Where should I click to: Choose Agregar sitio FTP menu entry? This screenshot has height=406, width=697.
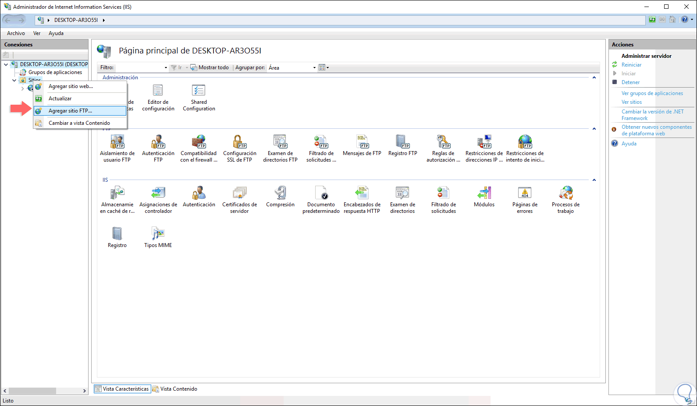[80, 111]
